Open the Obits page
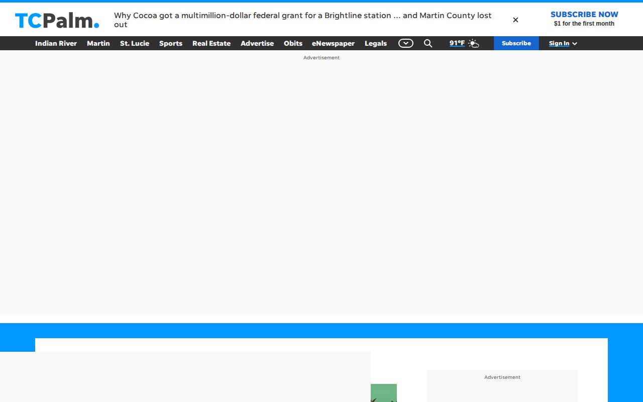Screen dimensions: 643x402 [293, 43]
